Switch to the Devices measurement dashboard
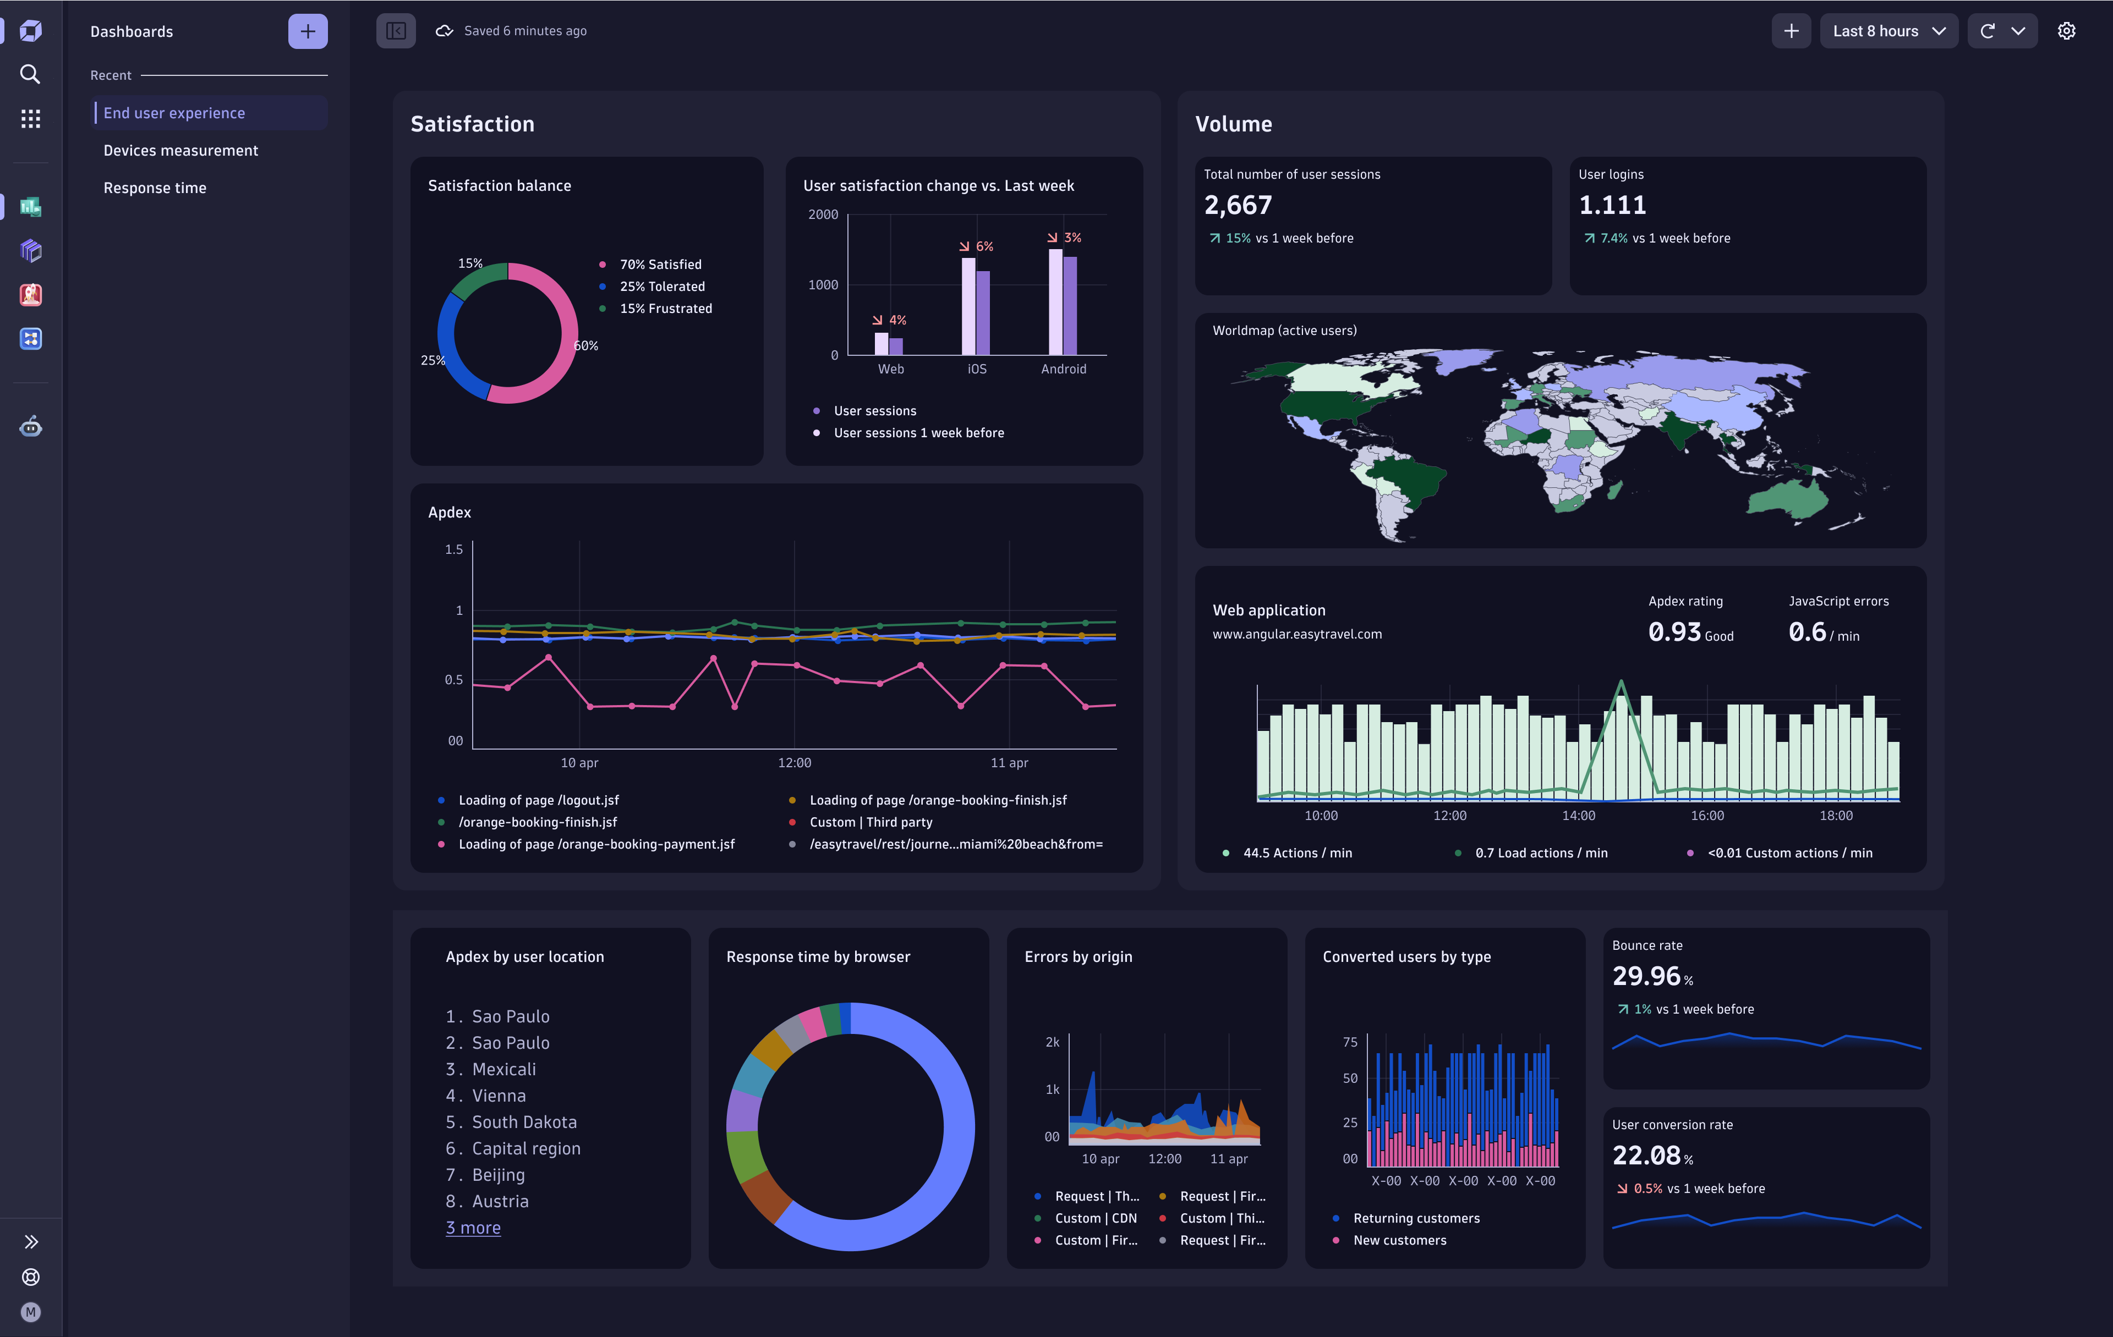2113x1337 pixels. tap(181, 150)
